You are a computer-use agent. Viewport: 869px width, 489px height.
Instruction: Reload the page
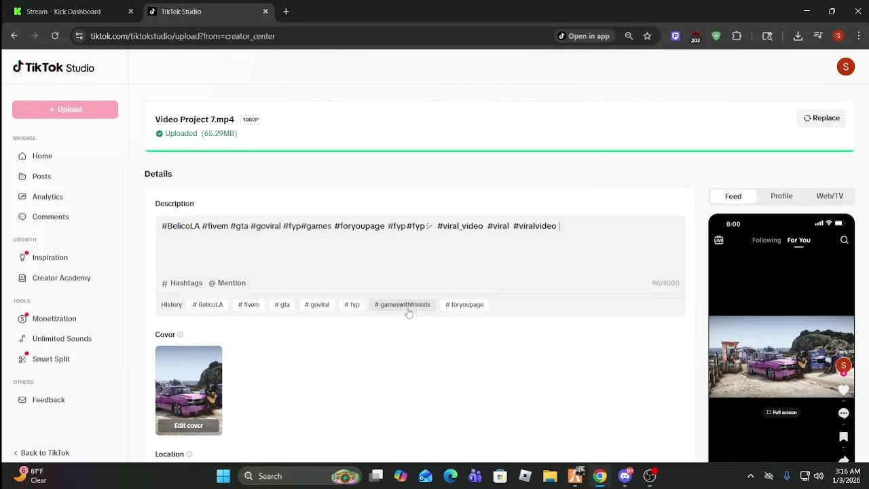55,36
